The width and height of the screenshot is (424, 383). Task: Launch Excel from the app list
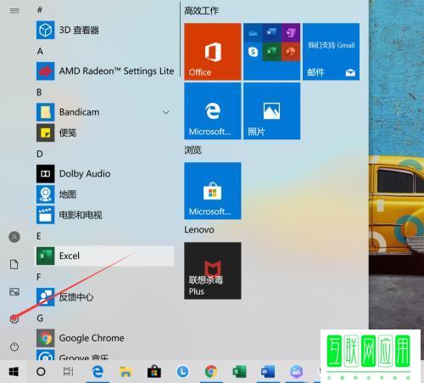[x=104, y=256]
